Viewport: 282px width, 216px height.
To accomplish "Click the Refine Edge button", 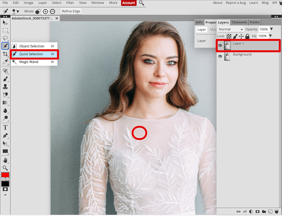I will [71, 11].
